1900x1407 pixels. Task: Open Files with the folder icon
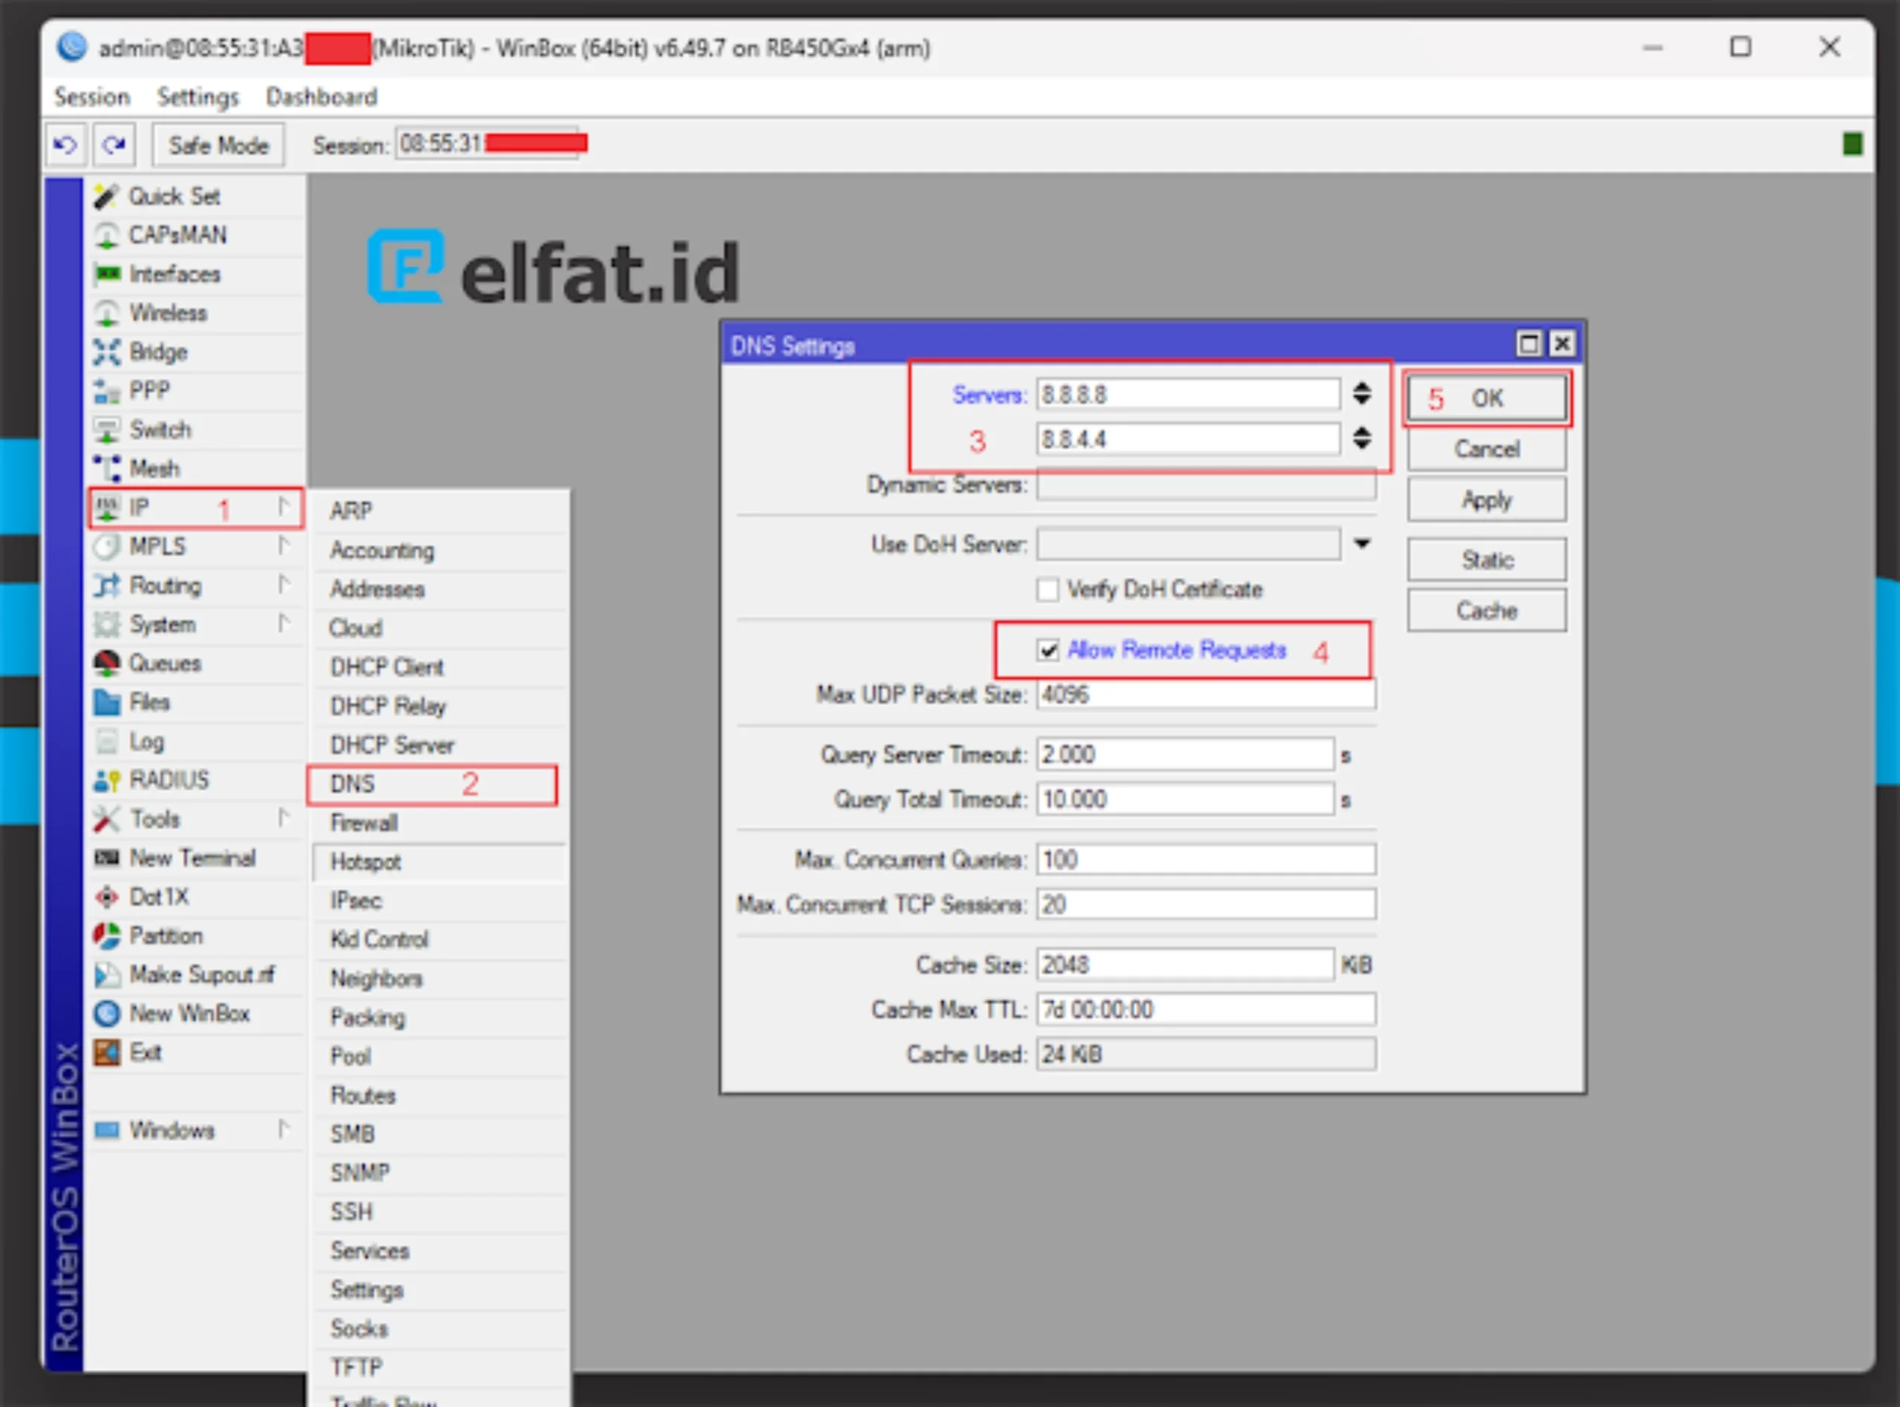[x=106, y=703]
